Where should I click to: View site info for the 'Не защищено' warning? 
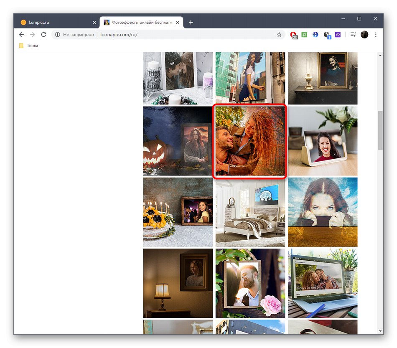pyautogui.click(x=58, y=35)
